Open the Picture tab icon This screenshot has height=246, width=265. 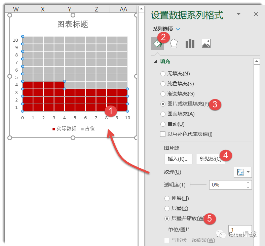206,43
